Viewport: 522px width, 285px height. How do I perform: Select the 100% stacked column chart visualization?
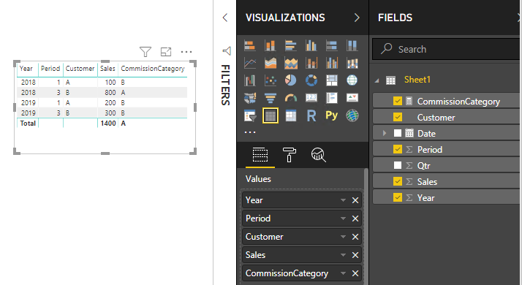click(x=352, y=45)
